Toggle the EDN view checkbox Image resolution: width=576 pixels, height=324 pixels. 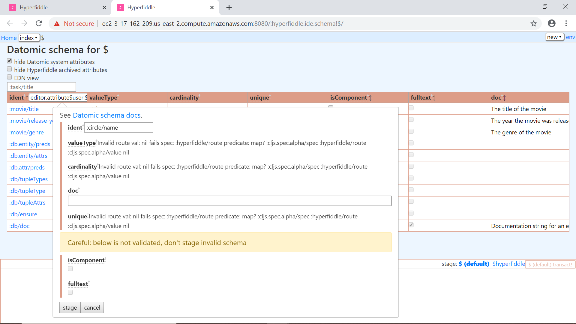click(10, 77)
